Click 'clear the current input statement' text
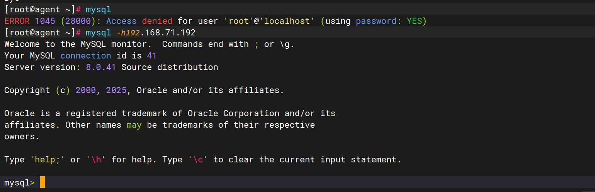 tap(313, 160)
